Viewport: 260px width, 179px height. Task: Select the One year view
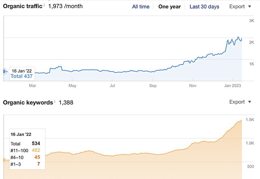coord(170,6)
